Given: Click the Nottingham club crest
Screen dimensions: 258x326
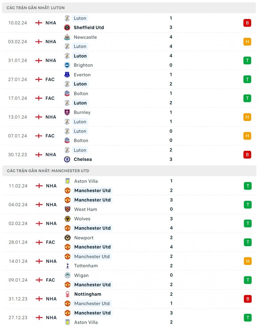Looking at the screenshot, I should point(67,294).
